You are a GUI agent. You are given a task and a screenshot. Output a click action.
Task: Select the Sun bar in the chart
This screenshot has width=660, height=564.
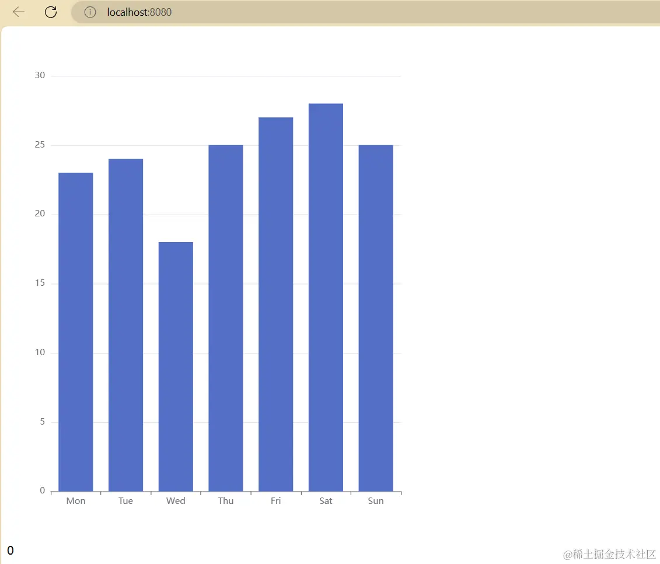pos(376,318)
